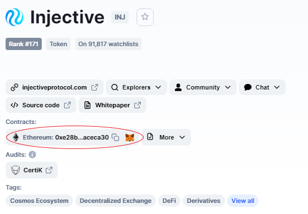Click the Token label badge
Image resolution: width=308 pixels, height=214 pixels.
(x=58, y=44)
